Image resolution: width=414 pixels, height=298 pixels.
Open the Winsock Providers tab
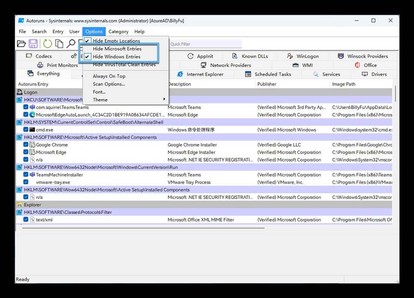pyautogui.click(x=363, y=56)
